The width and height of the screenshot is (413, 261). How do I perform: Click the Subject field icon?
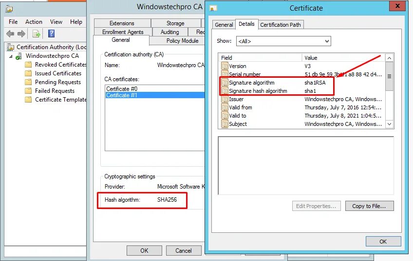point(225,124)
